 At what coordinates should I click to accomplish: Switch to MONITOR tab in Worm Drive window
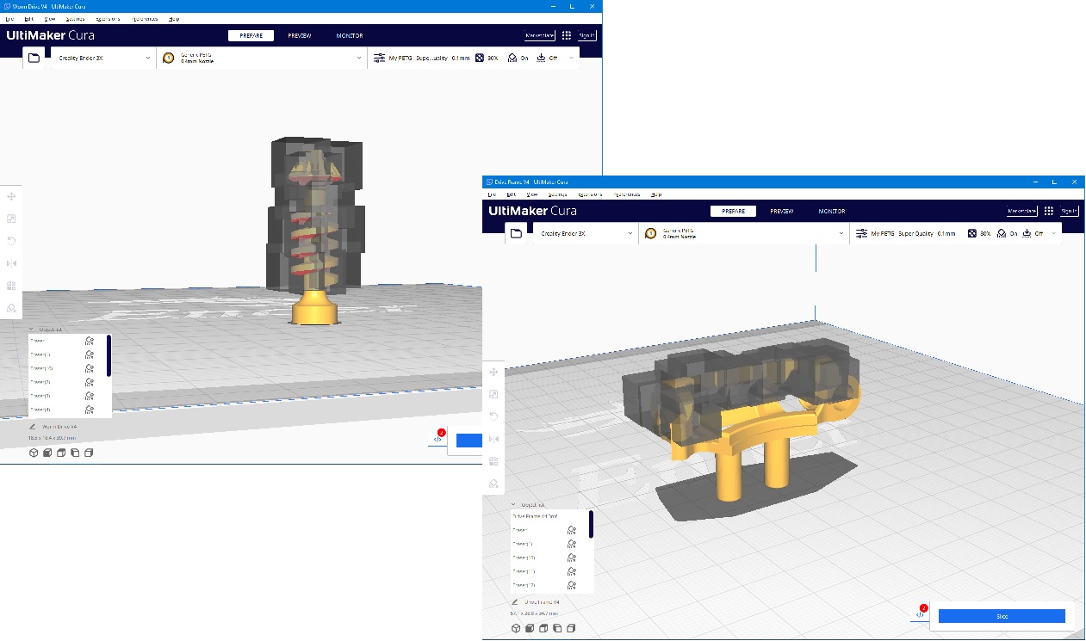point(349,36)
